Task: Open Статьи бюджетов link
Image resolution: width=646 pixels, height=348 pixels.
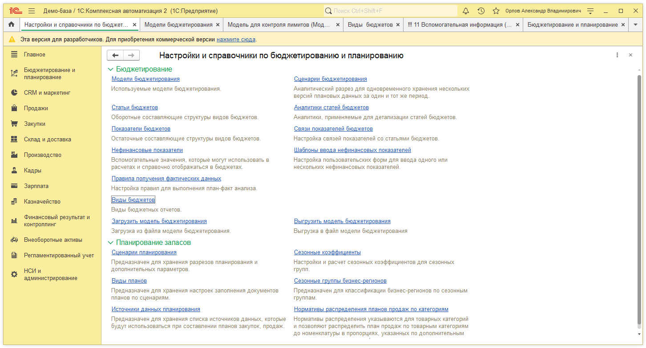Action: [x=134, y=108]
